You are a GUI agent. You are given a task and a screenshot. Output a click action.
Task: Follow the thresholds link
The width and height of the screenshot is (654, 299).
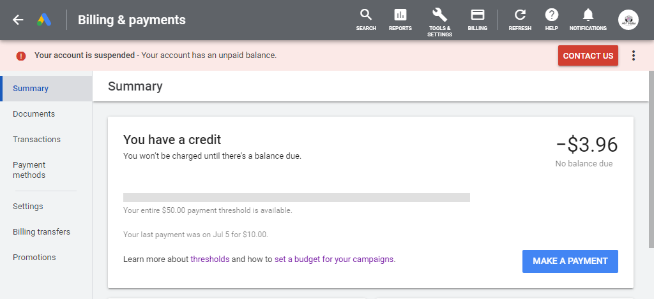tap(209, 259)
